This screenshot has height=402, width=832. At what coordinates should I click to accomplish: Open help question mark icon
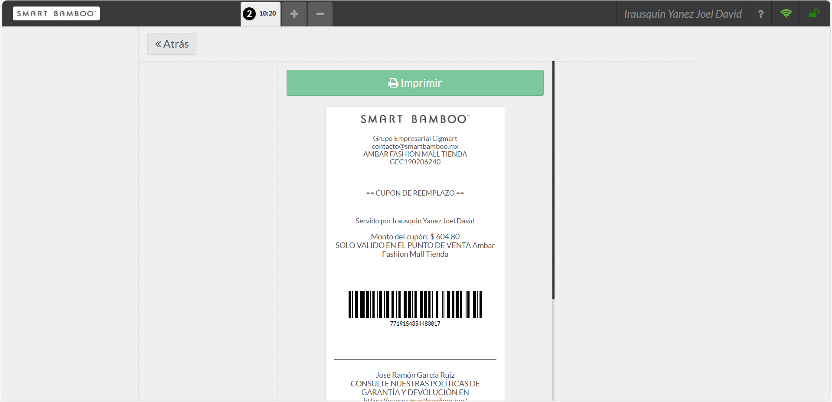pyautogui.click(x=760, y=14)
